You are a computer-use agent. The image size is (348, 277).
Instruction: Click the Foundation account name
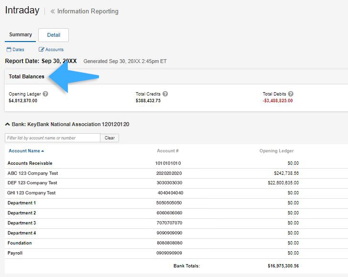pos(20,243)
